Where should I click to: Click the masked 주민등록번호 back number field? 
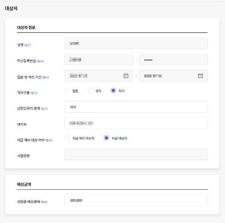click(x=173, y=59)
